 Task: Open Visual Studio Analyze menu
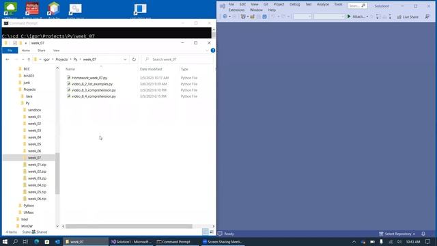[x=323, y=5]
